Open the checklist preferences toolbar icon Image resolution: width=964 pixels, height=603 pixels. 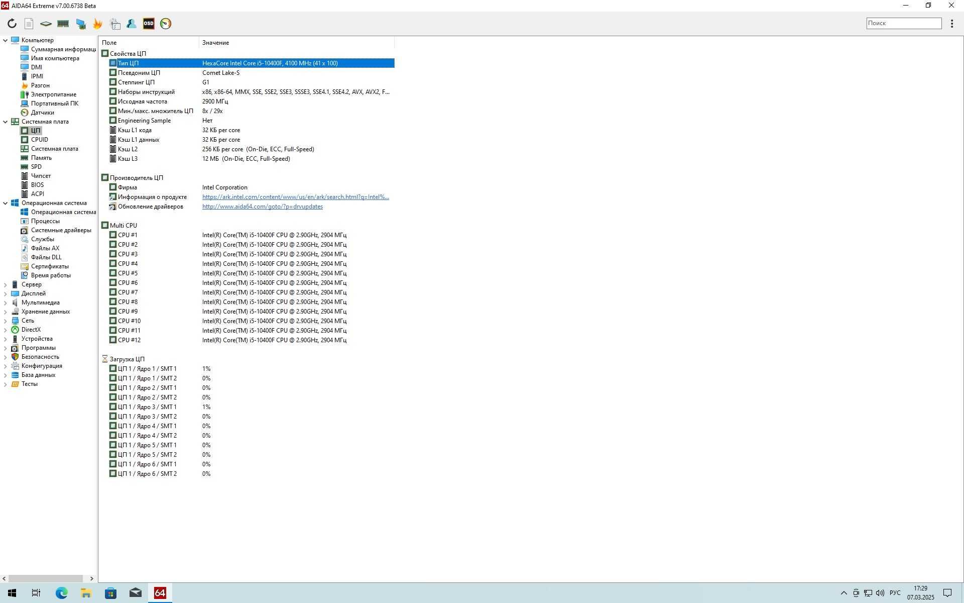(x=115, y=24)
